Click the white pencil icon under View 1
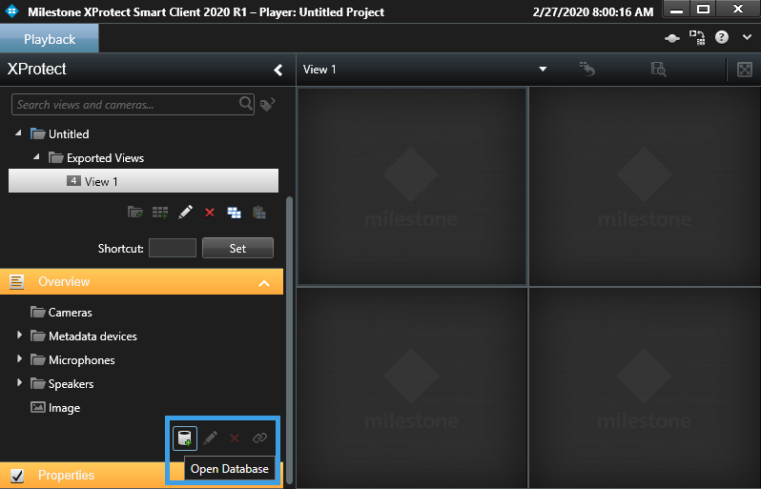 185,212
